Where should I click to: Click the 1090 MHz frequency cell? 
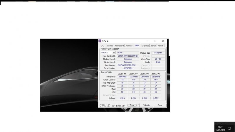pos(122,77)
